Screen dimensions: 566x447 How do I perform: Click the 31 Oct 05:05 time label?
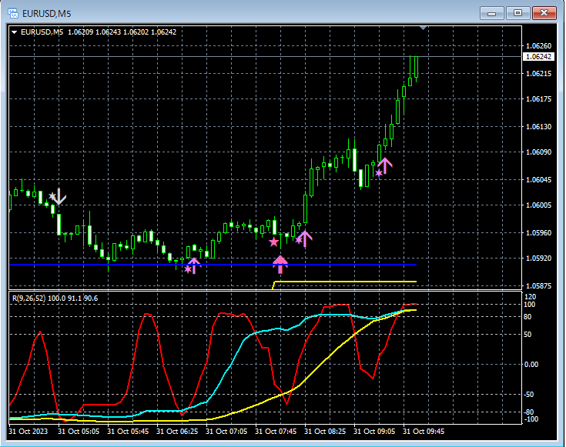(x=79, y=432)
